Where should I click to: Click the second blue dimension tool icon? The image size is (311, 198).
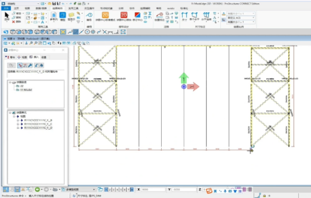pos(194,15)
